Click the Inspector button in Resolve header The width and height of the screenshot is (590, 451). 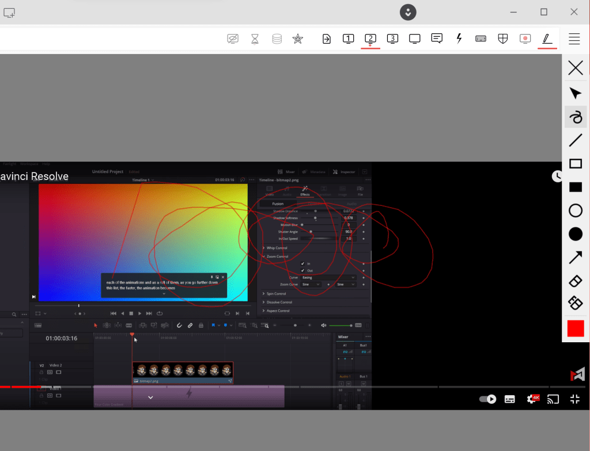tap(344, 172)
